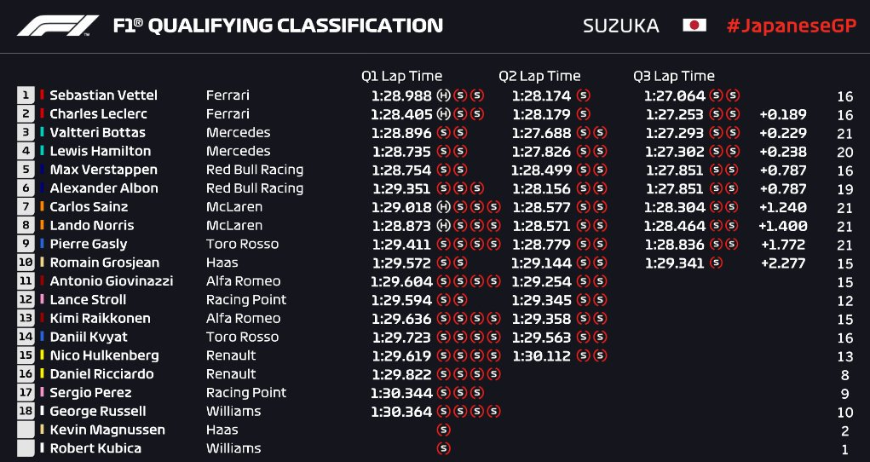870x462 pixels.
Task: Click hard tyre icon in Vettel's Q1 row
Action: tap(444, 95)
